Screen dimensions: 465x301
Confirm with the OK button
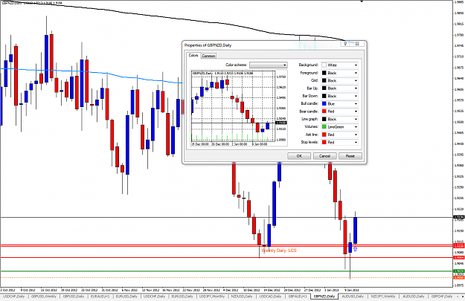299,156
